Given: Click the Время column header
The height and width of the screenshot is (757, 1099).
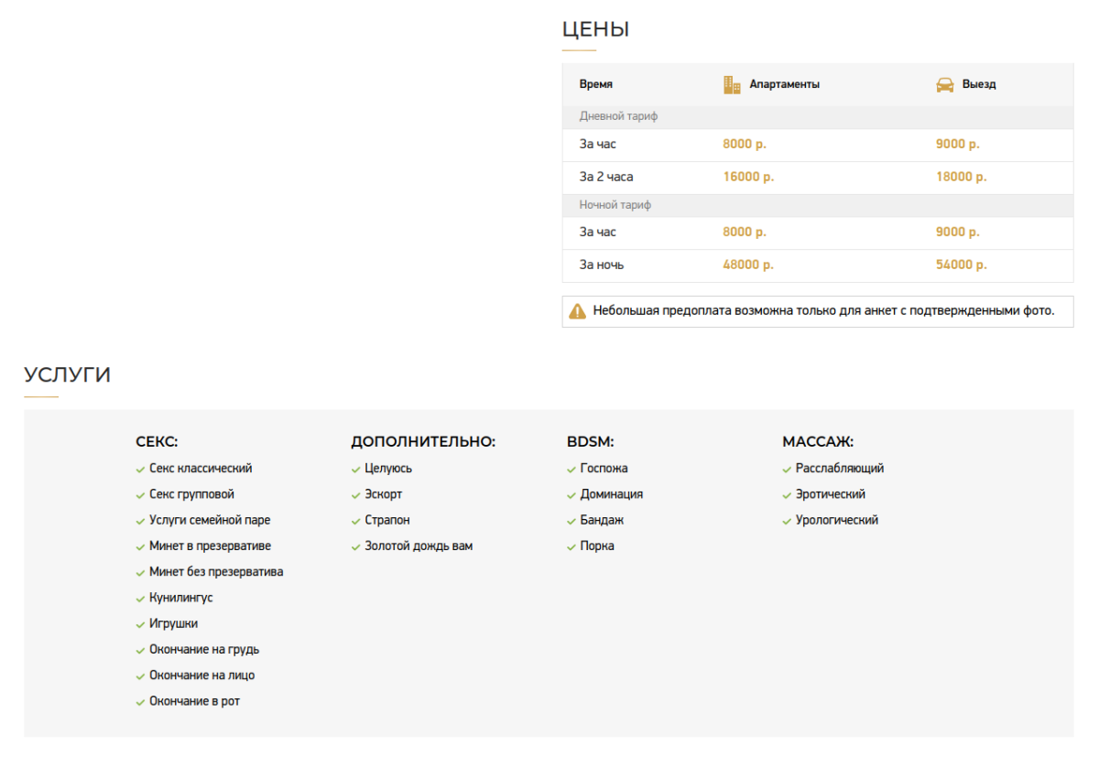Looking at the screenshot, I should 595,84.
